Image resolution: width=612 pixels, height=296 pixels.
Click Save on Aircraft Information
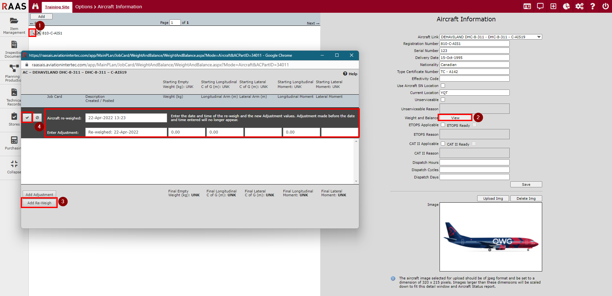pos(526,184)
